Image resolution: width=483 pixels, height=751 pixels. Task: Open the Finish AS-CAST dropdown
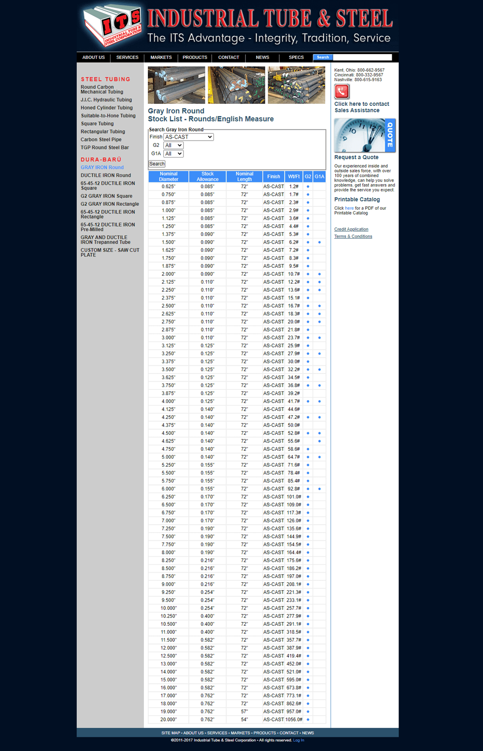[188, 137]
